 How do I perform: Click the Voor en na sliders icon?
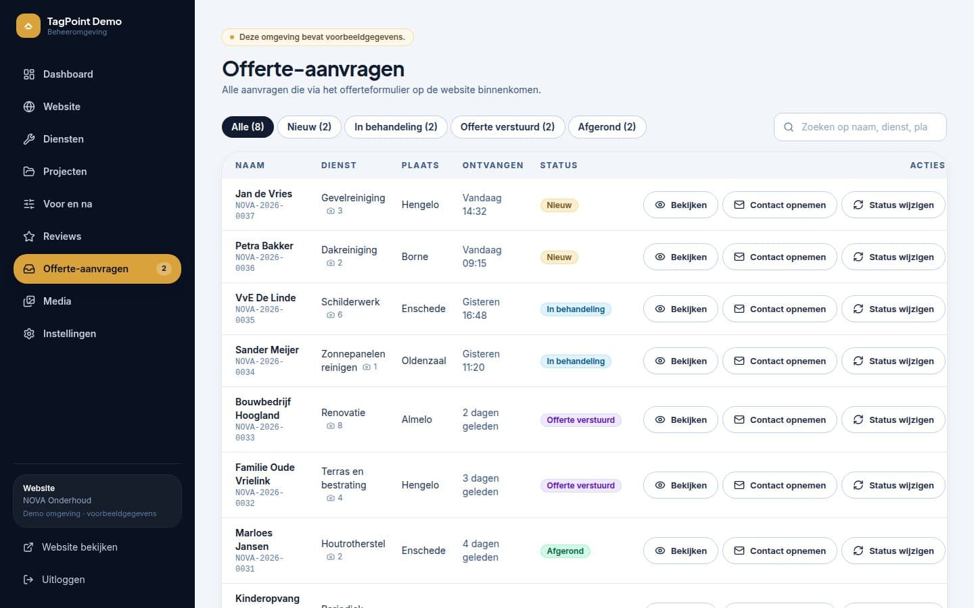click(x=29, y=204)
